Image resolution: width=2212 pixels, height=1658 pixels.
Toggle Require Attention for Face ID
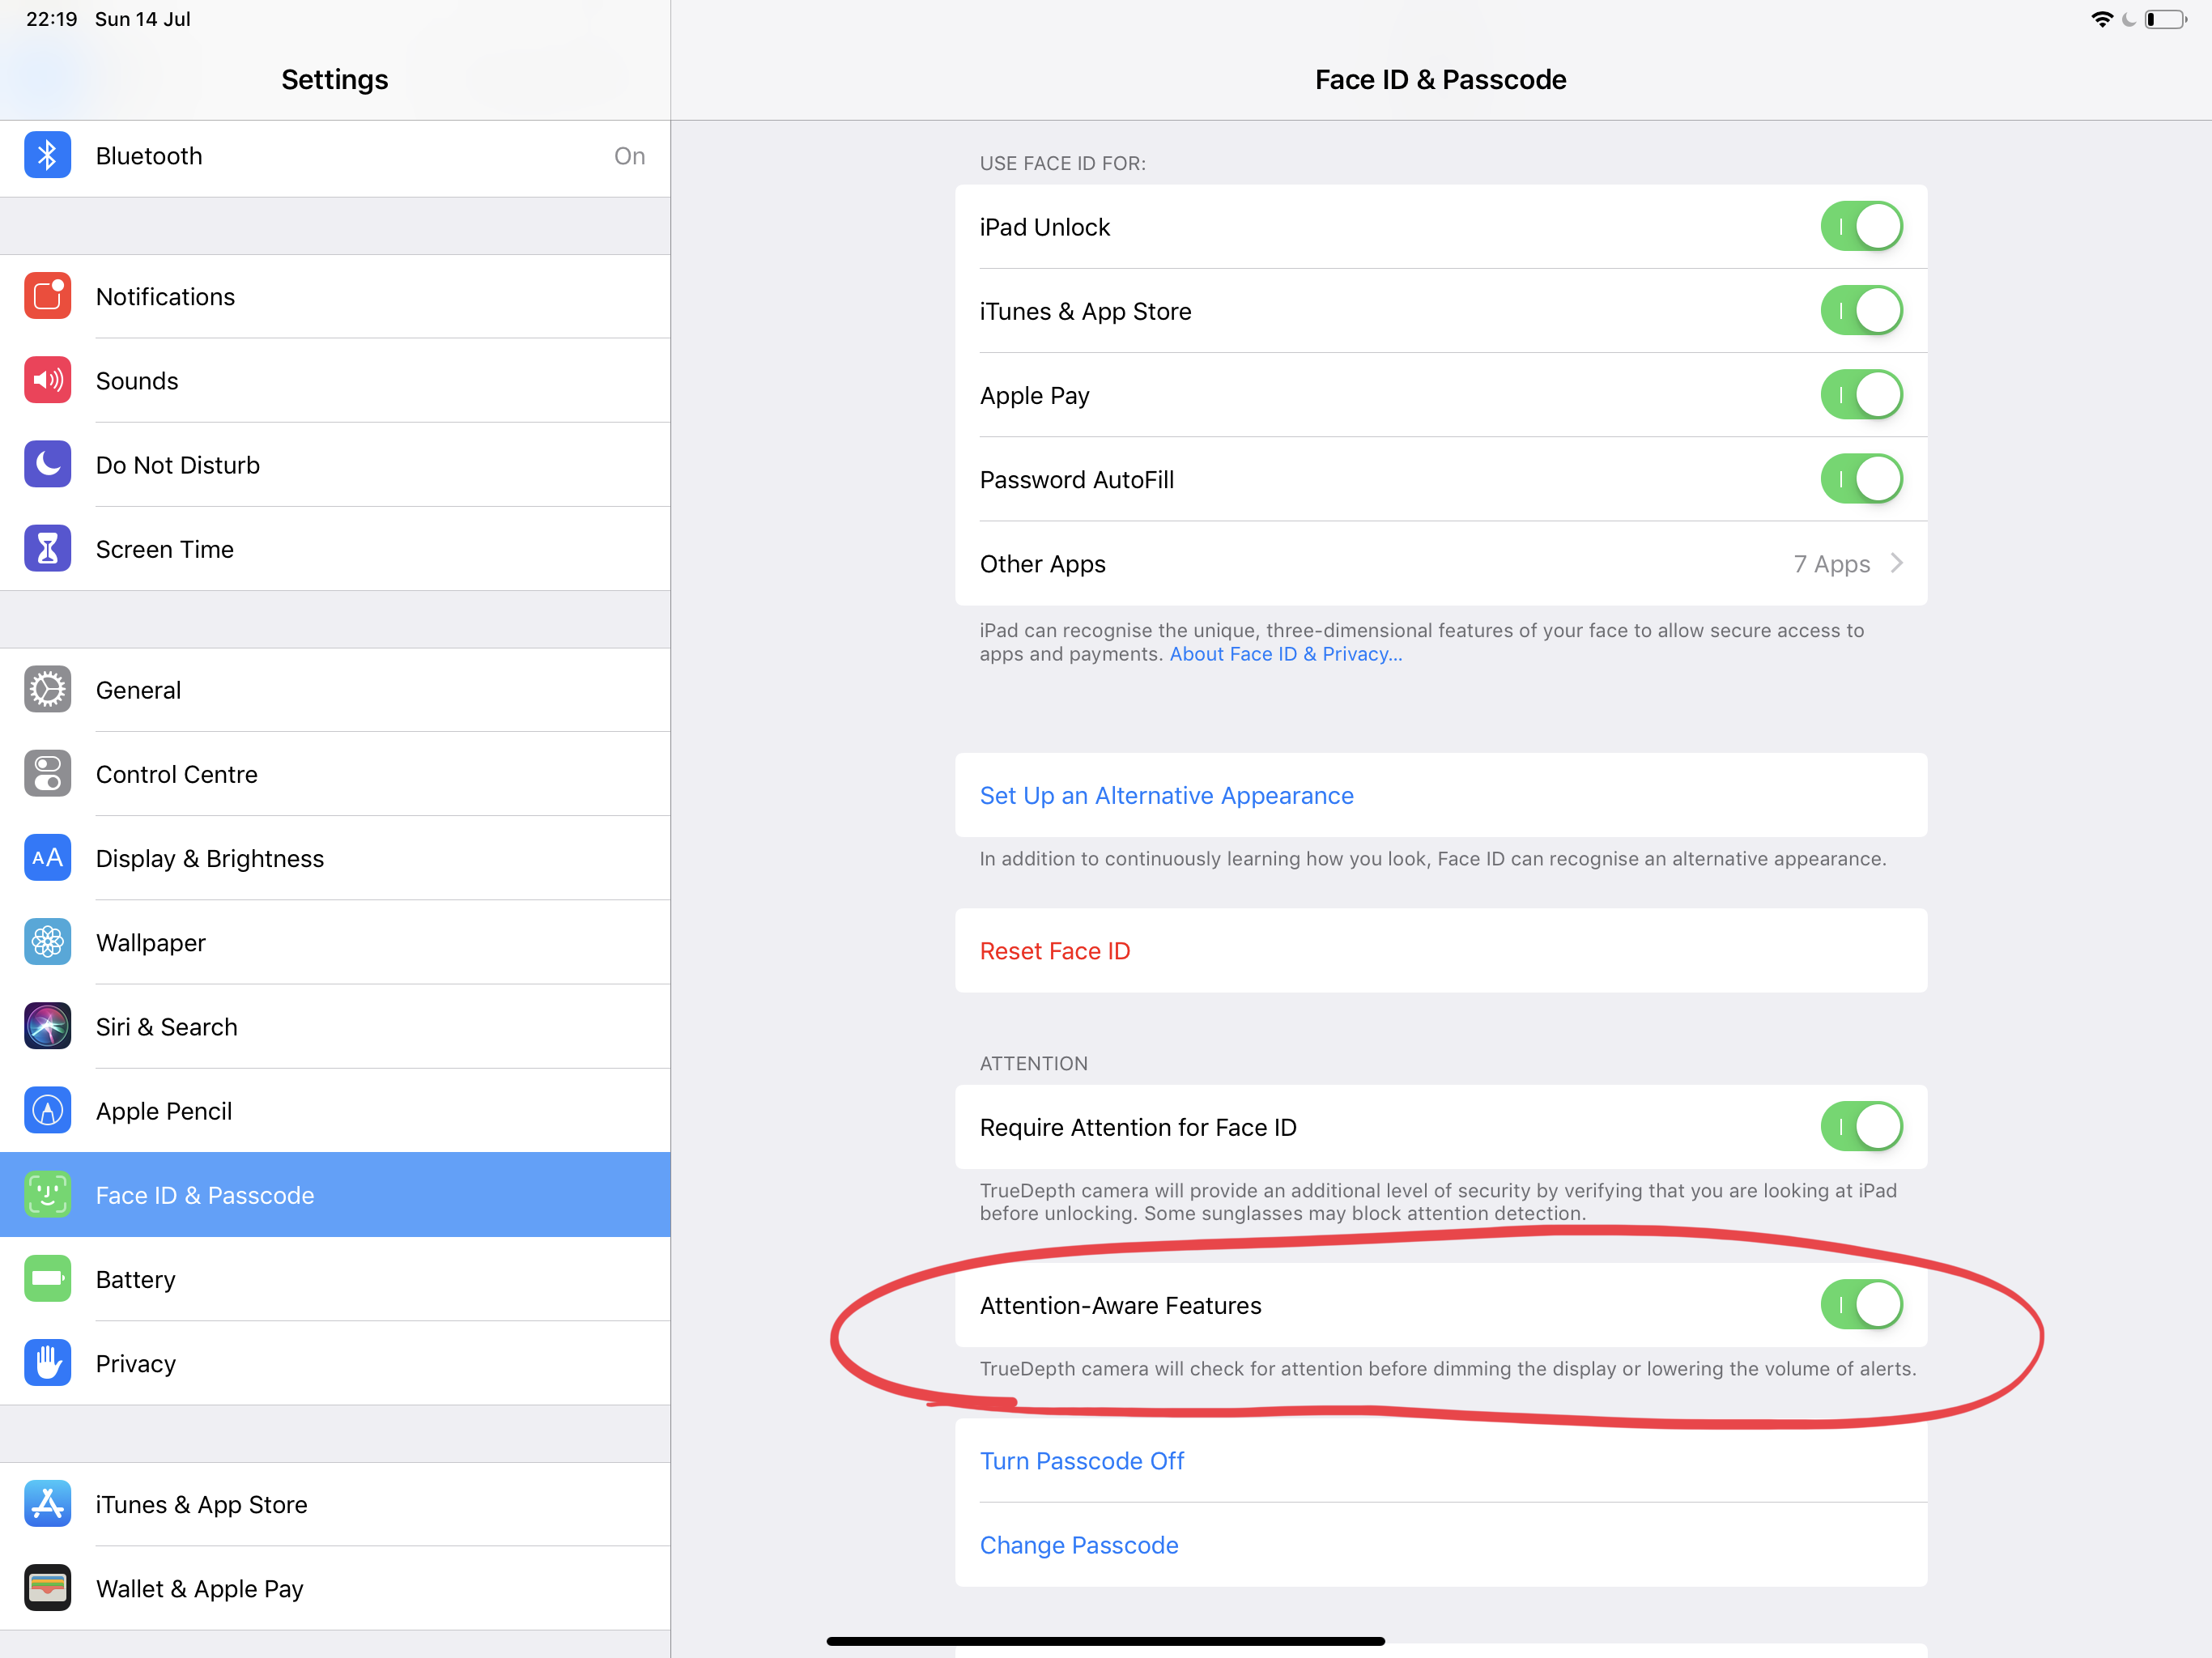pos(1861,1126)
